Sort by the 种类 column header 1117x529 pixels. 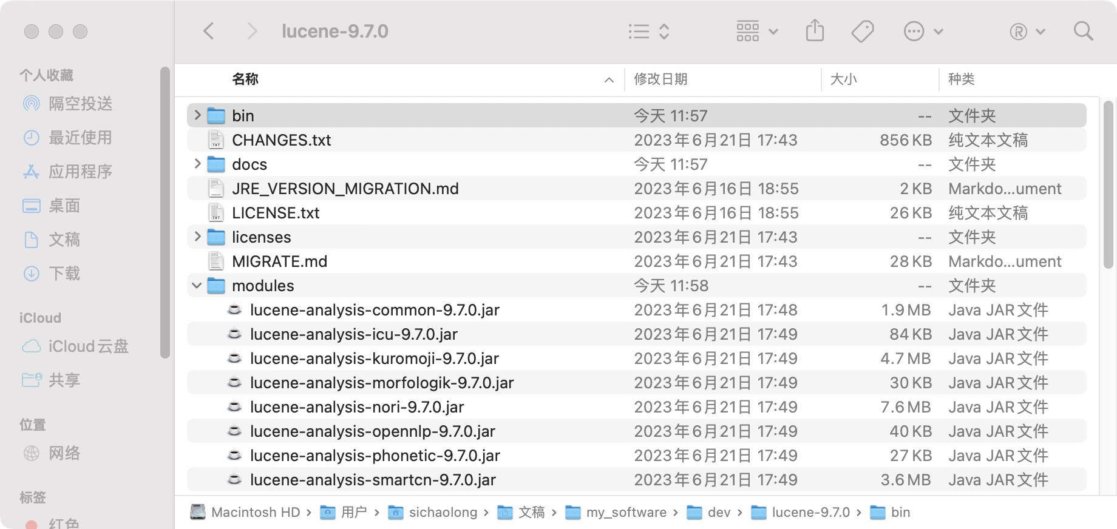tap(962, 79)
